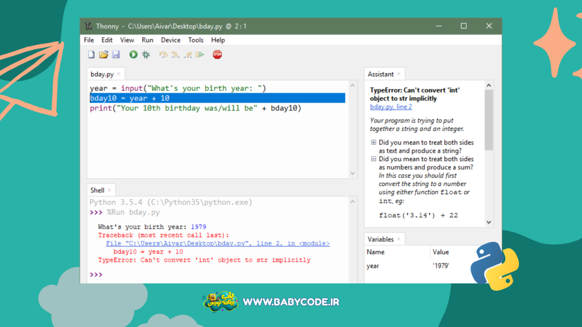
Task: Close the Variables panel tab
Action: [x=398, y=239]
